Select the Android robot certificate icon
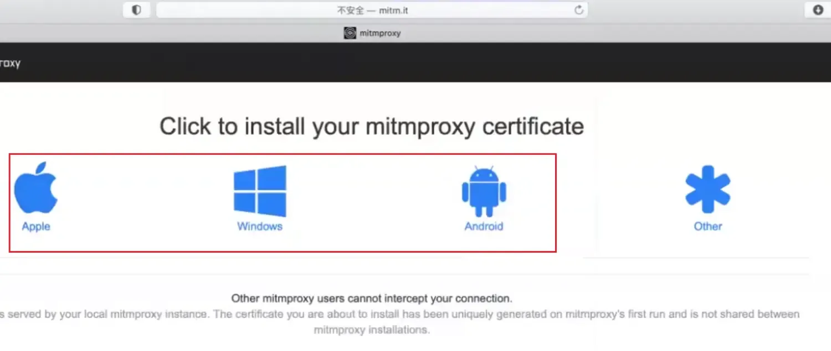The height and width of the screenshot is (351, 831). tap(483, 191)
